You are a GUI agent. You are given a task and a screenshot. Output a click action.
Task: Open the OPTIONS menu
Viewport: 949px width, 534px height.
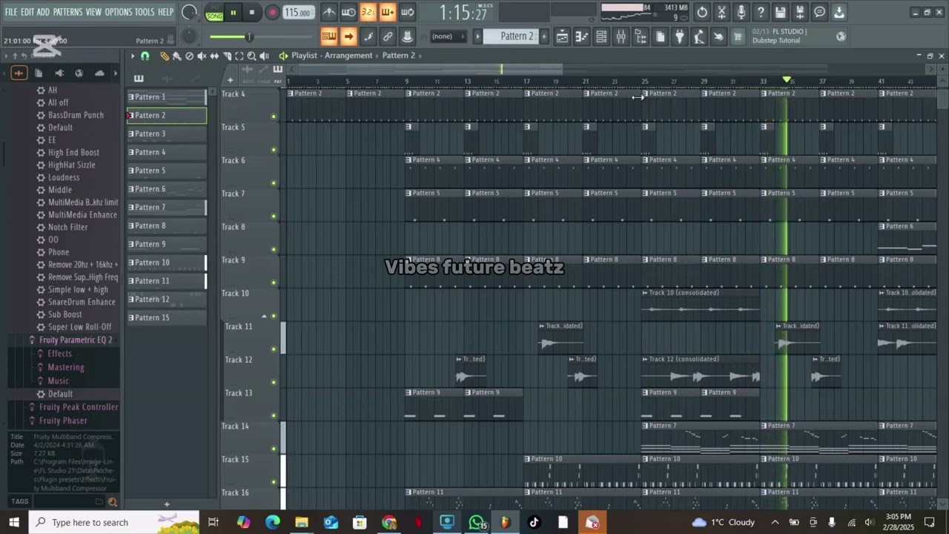pyautogui.click(x=118, y=12)
